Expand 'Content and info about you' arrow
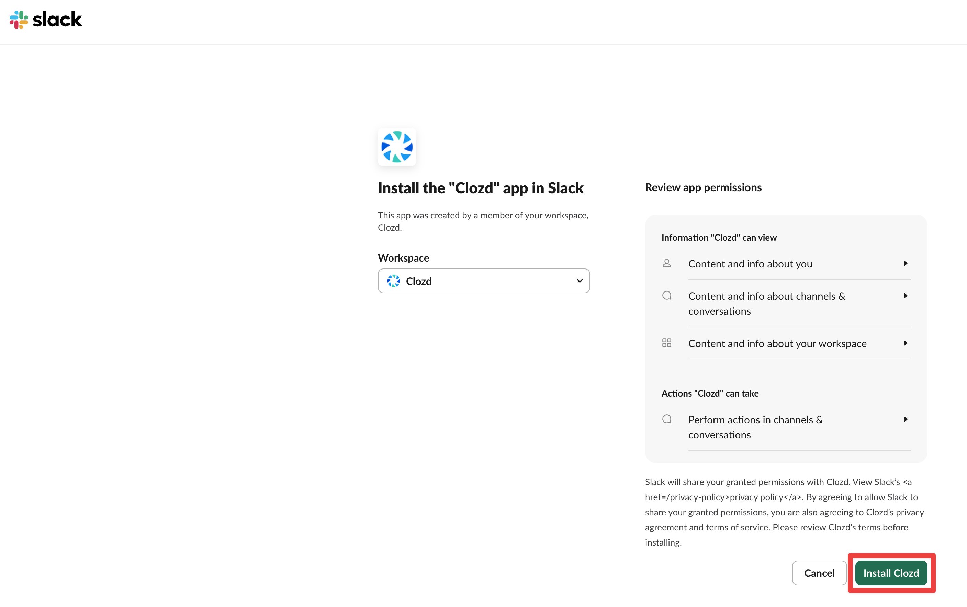 coord(906,263)
